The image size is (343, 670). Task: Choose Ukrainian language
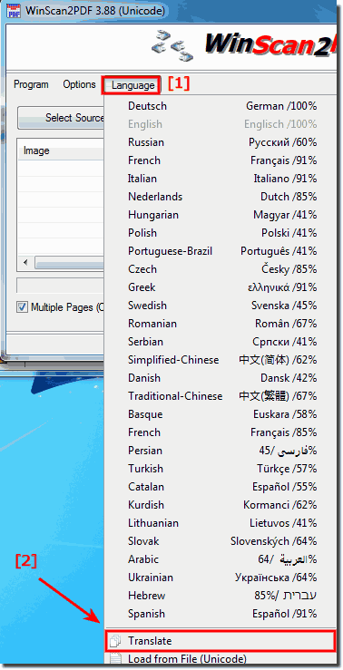point(220,578)
